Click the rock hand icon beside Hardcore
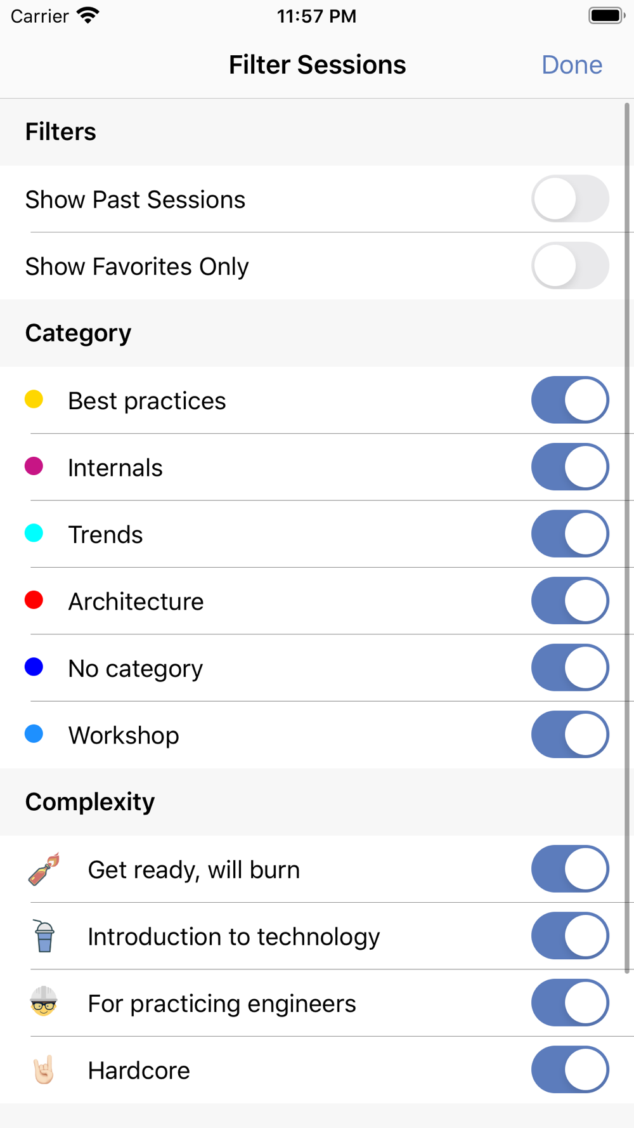634x1128 pixels. click(x=44, y=1070)
